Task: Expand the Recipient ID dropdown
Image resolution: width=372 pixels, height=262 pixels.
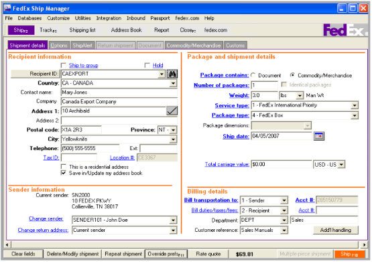Action: pos(162,74)
